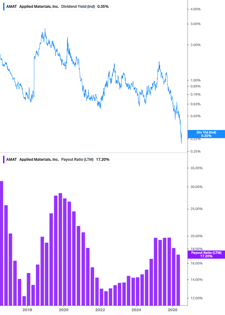Click the 1.00% dividend yield axis label
The height and width of the screenshot is (315, 225).
(196, 80)
